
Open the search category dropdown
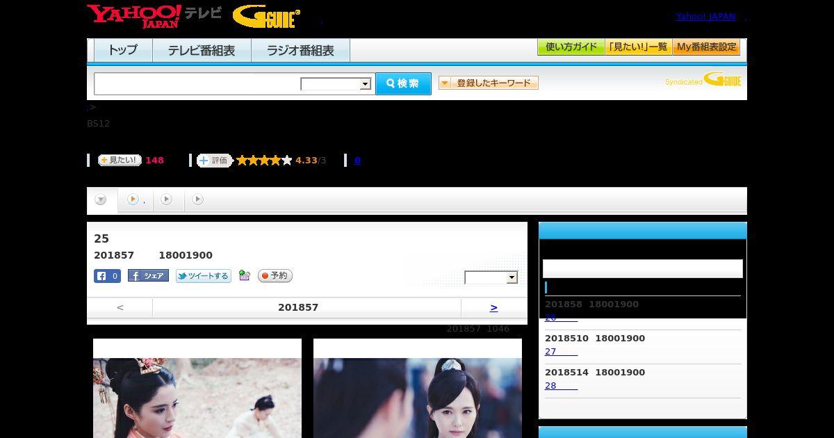(x=336, y=84)
